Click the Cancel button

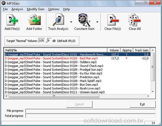pos(79,104)
